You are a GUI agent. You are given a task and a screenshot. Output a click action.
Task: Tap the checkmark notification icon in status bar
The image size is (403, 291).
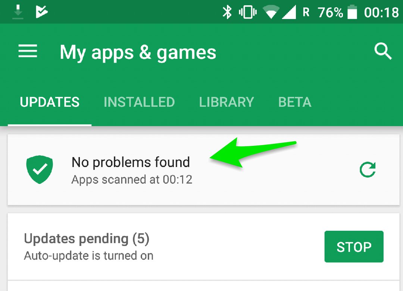42,12
